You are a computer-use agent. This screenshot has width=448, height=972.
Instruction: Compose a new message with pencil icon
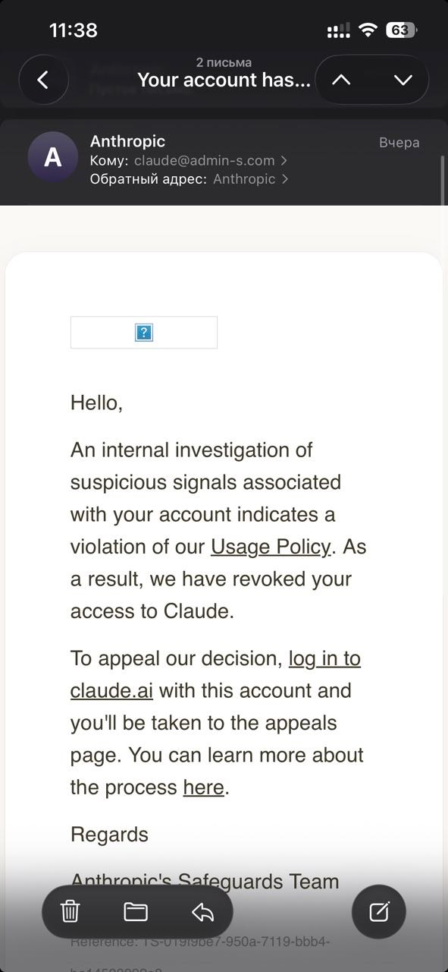379,911
